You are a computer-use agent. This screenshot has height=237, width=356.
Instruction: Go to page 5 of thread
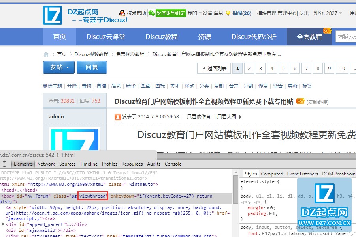click(283, 69)
